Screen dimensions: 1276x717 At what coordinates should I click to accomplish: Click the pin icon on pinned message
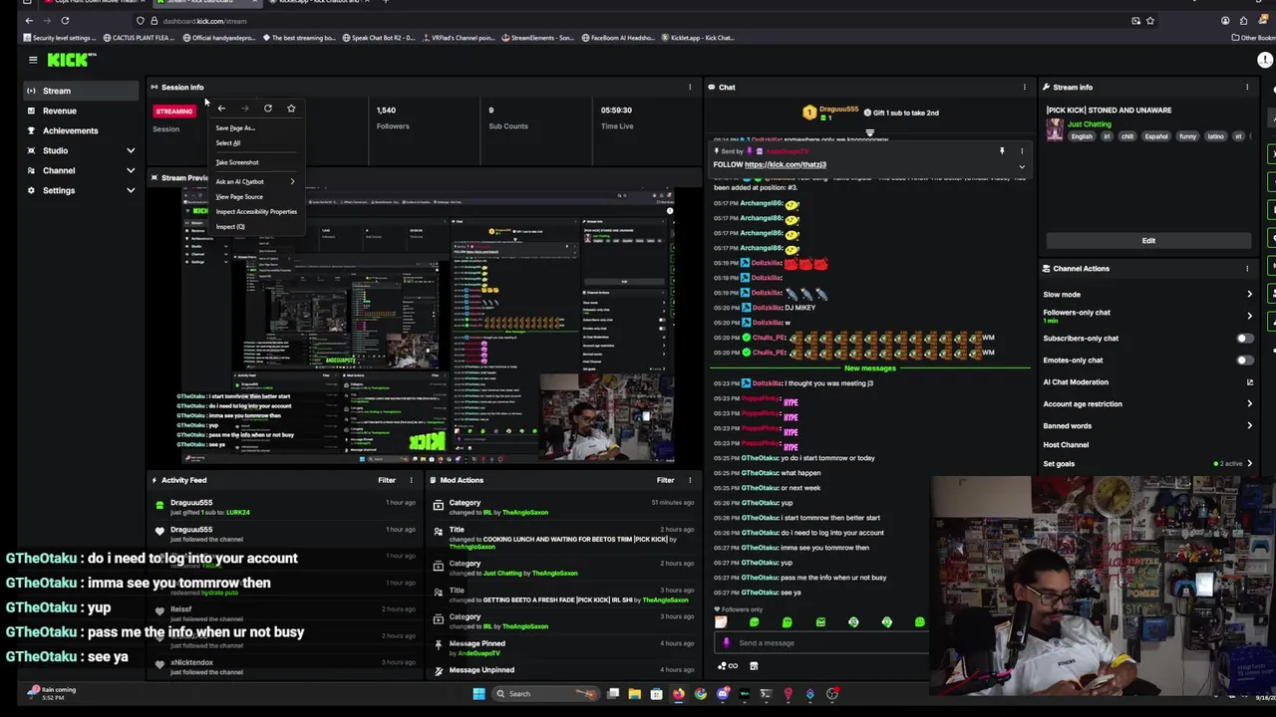[1002, 150]
